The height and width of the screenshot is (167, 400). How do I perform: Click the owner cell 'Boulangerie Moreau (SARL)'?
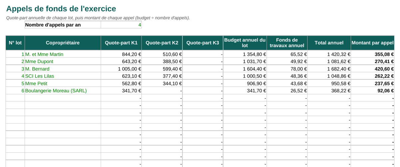tap(63, 91)
